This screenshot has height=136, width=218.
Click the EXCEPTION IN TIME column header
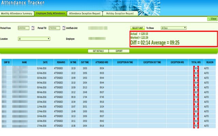coord(125,62)
